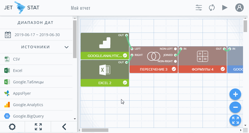Image resolution: width=249 pixels, height=133 pixels.
Task: Fit canvas to screen with round button
Action: pyautogui.click(x=235, y=120)
